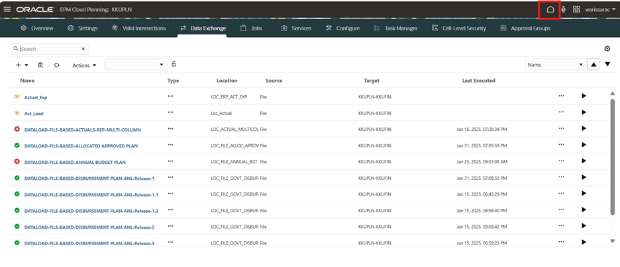620x267 pixels.
Task: Click into the Search input field
Action: click(50, 49)
